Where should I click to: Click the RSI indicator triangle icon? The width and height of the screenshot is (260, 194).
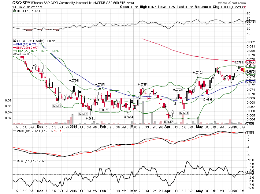point(15,11)
